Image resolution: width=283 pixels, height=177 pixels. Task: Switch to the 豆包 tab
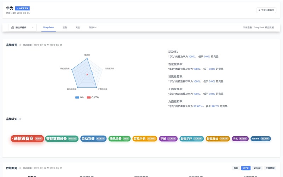(65, 27)
